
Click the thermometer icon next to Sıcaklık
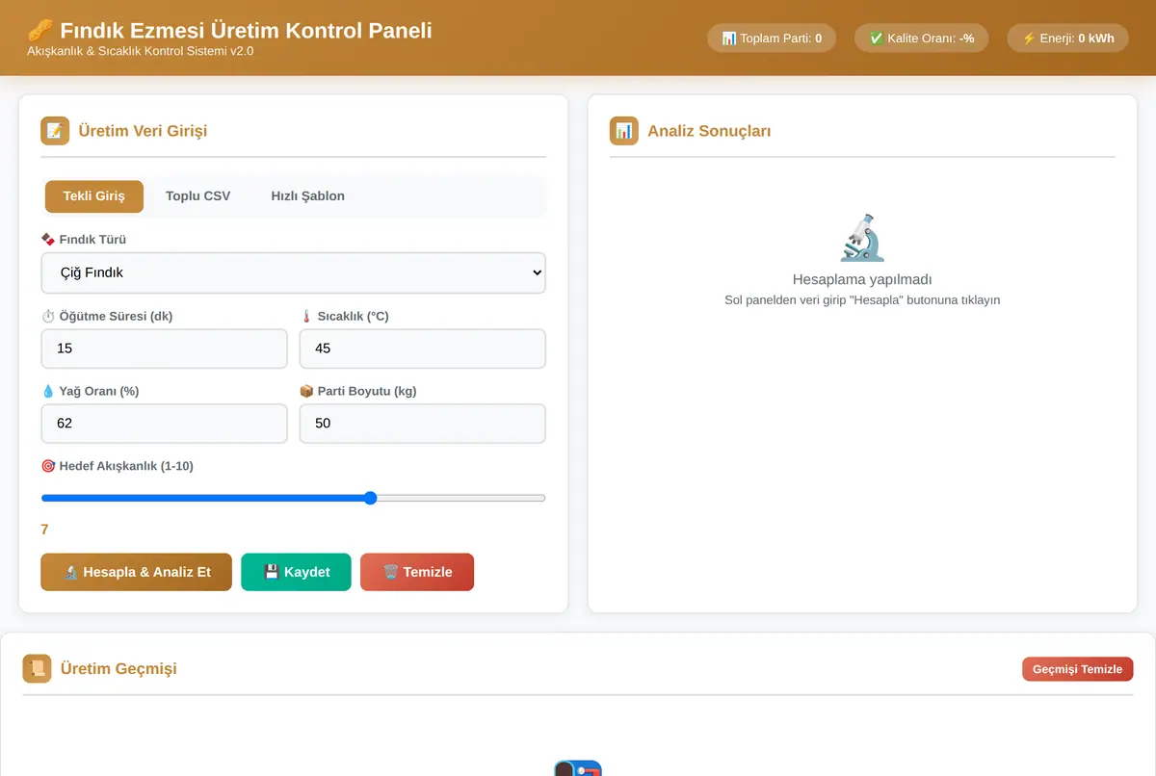306,316
